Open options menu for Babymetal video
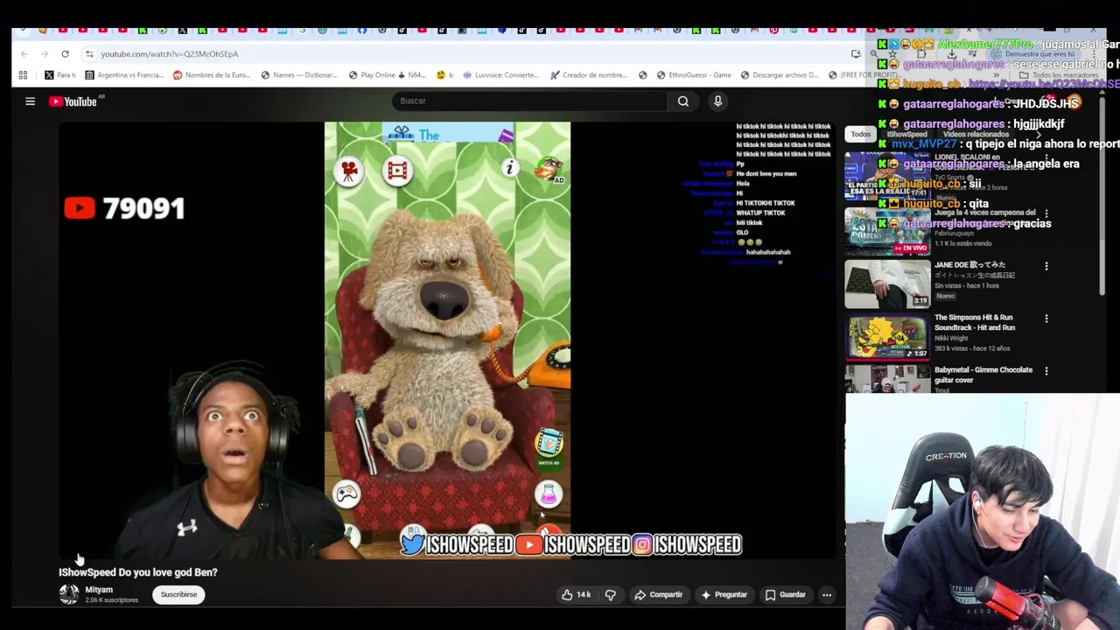 tap(1046, 371)
